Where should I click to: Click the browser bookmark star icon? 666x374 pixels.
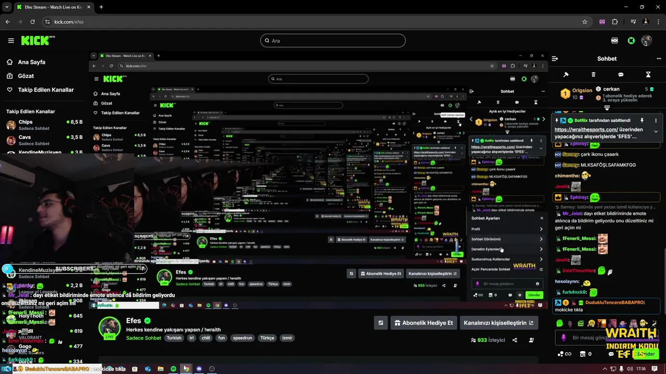[x=585, y=22]
